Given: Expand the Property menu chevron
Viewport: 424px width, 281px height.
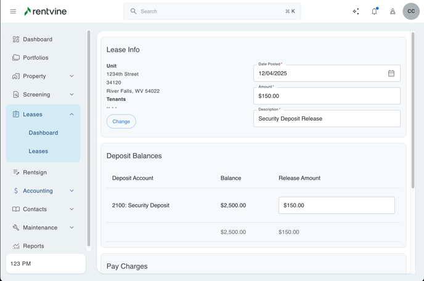Looking at the screenshot, I should pyautogui.click(x=71, y=76).
